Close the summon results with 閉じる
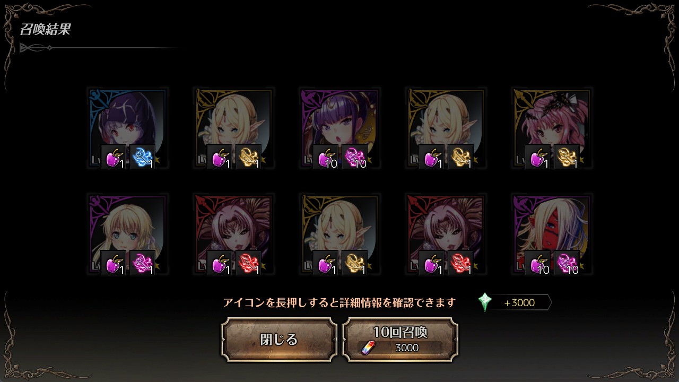The width and height of the screenshot is (679, 382). [x=279, y=340]
